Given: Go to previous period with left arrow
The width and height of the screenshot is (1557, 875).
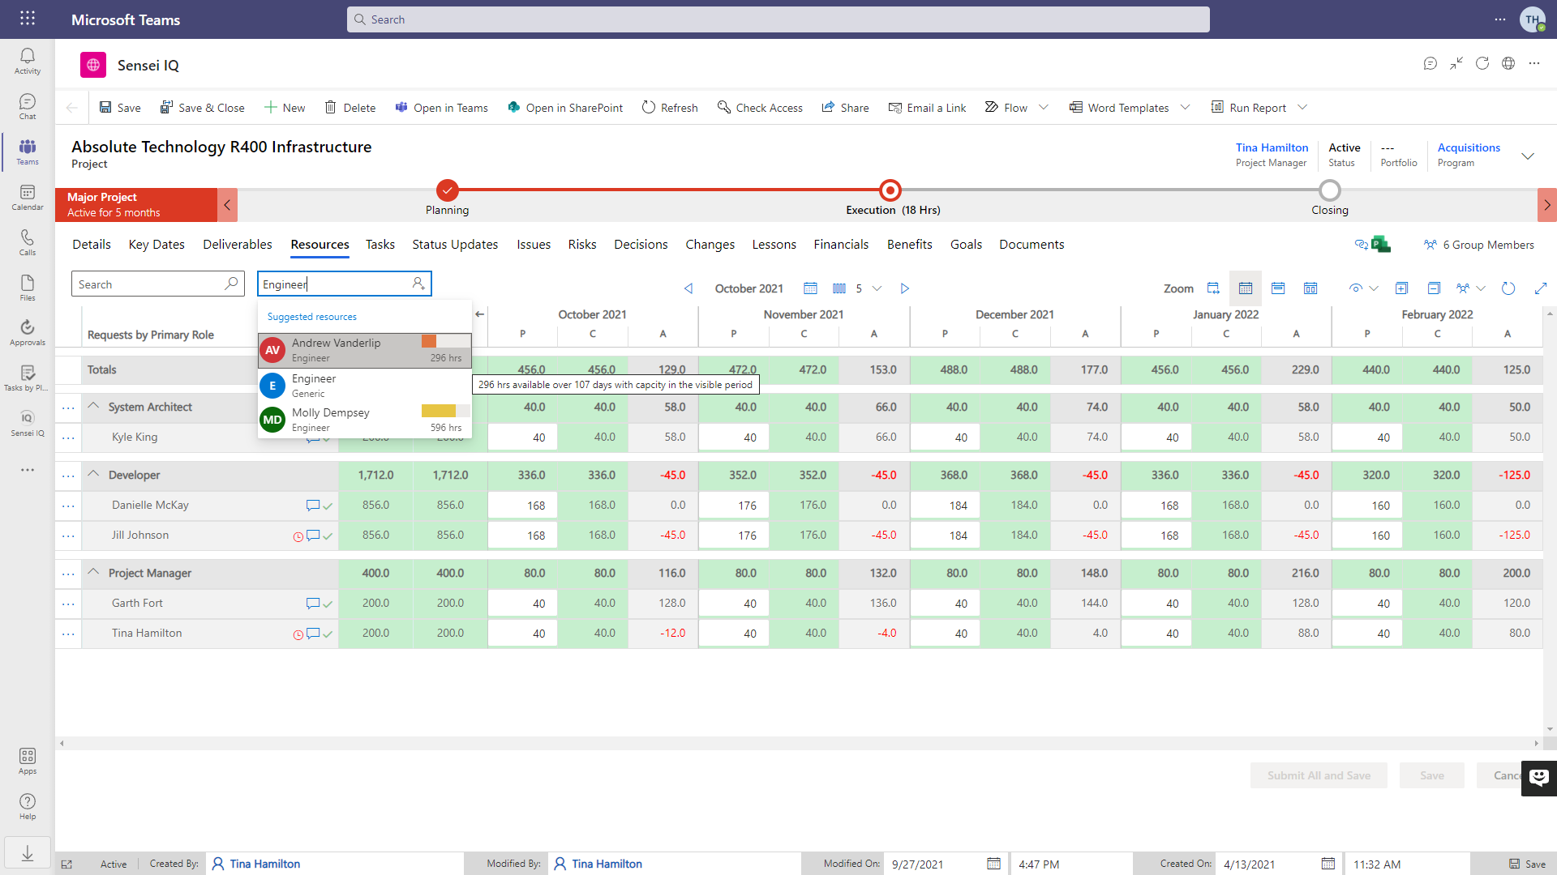Looking at the screenshot, I should tap(688, 288).
